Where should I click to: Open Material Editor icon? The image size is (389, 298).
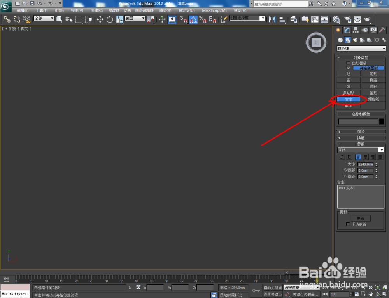(336, 19)
